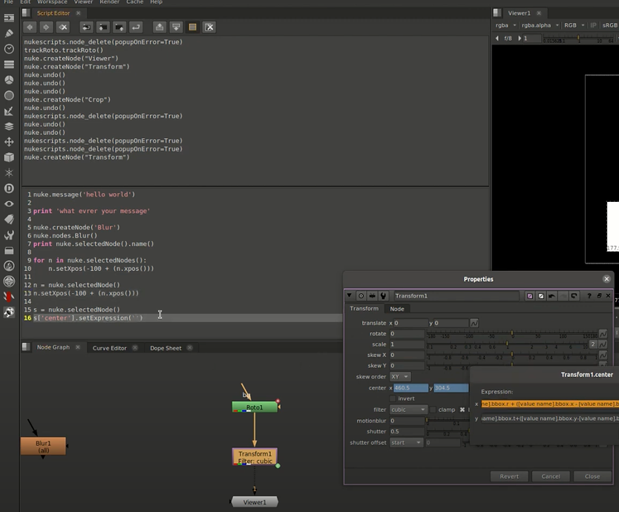Toggle the clamp checkbox
Viewport: 619px width, 512px height.
(x=433, y=410)
